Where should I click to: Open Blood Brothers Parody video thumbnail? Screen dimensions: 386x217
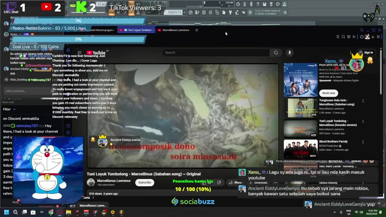pyautogui.click(x=301, y=149)
